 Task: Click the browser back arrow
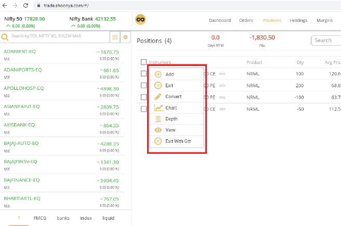point(5,5)
